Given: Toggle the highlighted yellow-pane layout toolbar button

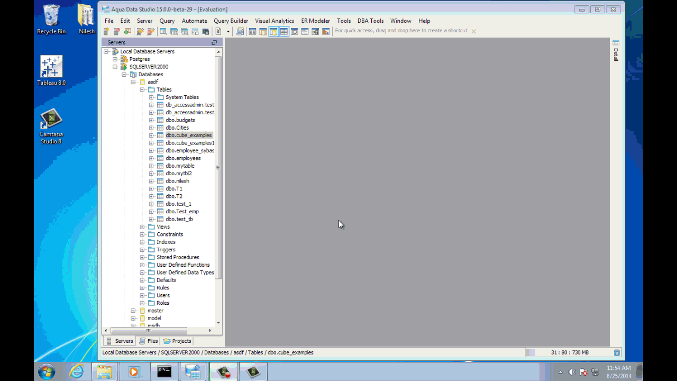Looking at the screenshot, I should [x=273, y=32].
